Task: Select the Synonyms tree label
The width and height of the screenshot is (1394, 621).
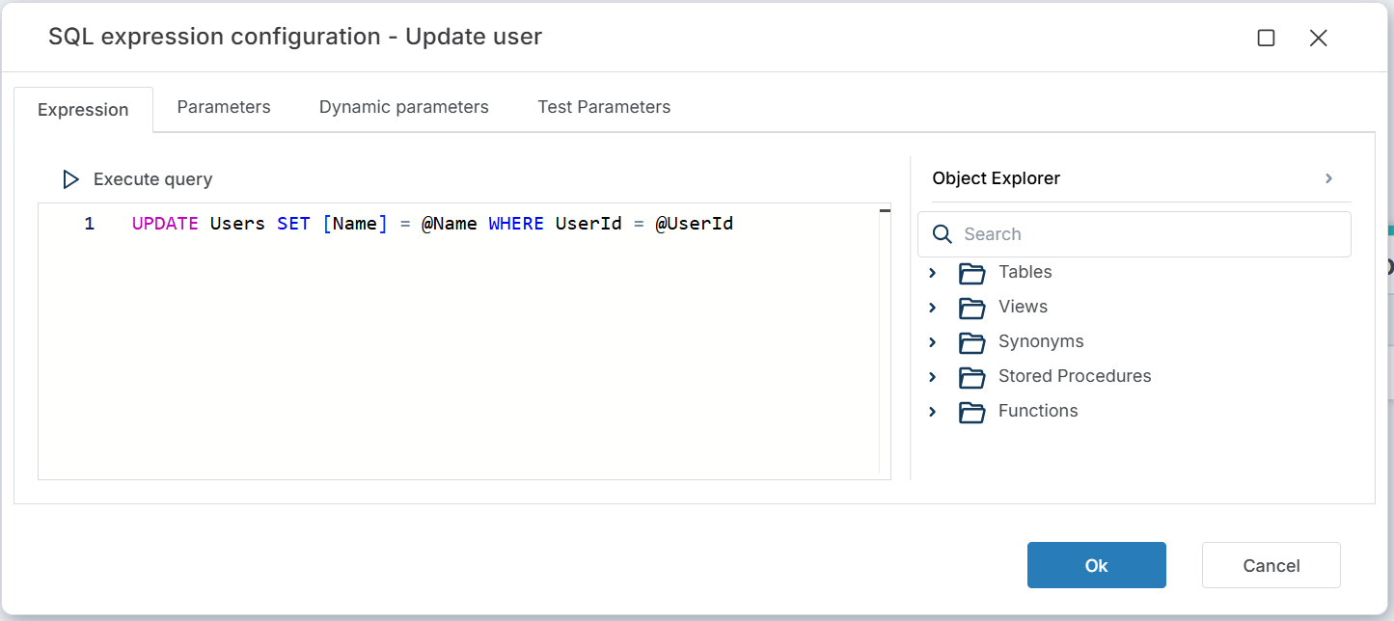Action: click(1041, 341)
